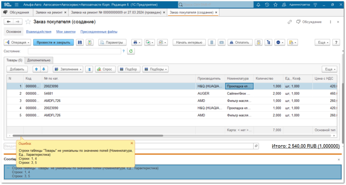Expand the blue circle icon dropdown
The height and width of the screenshot is (185, 346).
[x=279, y=42]
